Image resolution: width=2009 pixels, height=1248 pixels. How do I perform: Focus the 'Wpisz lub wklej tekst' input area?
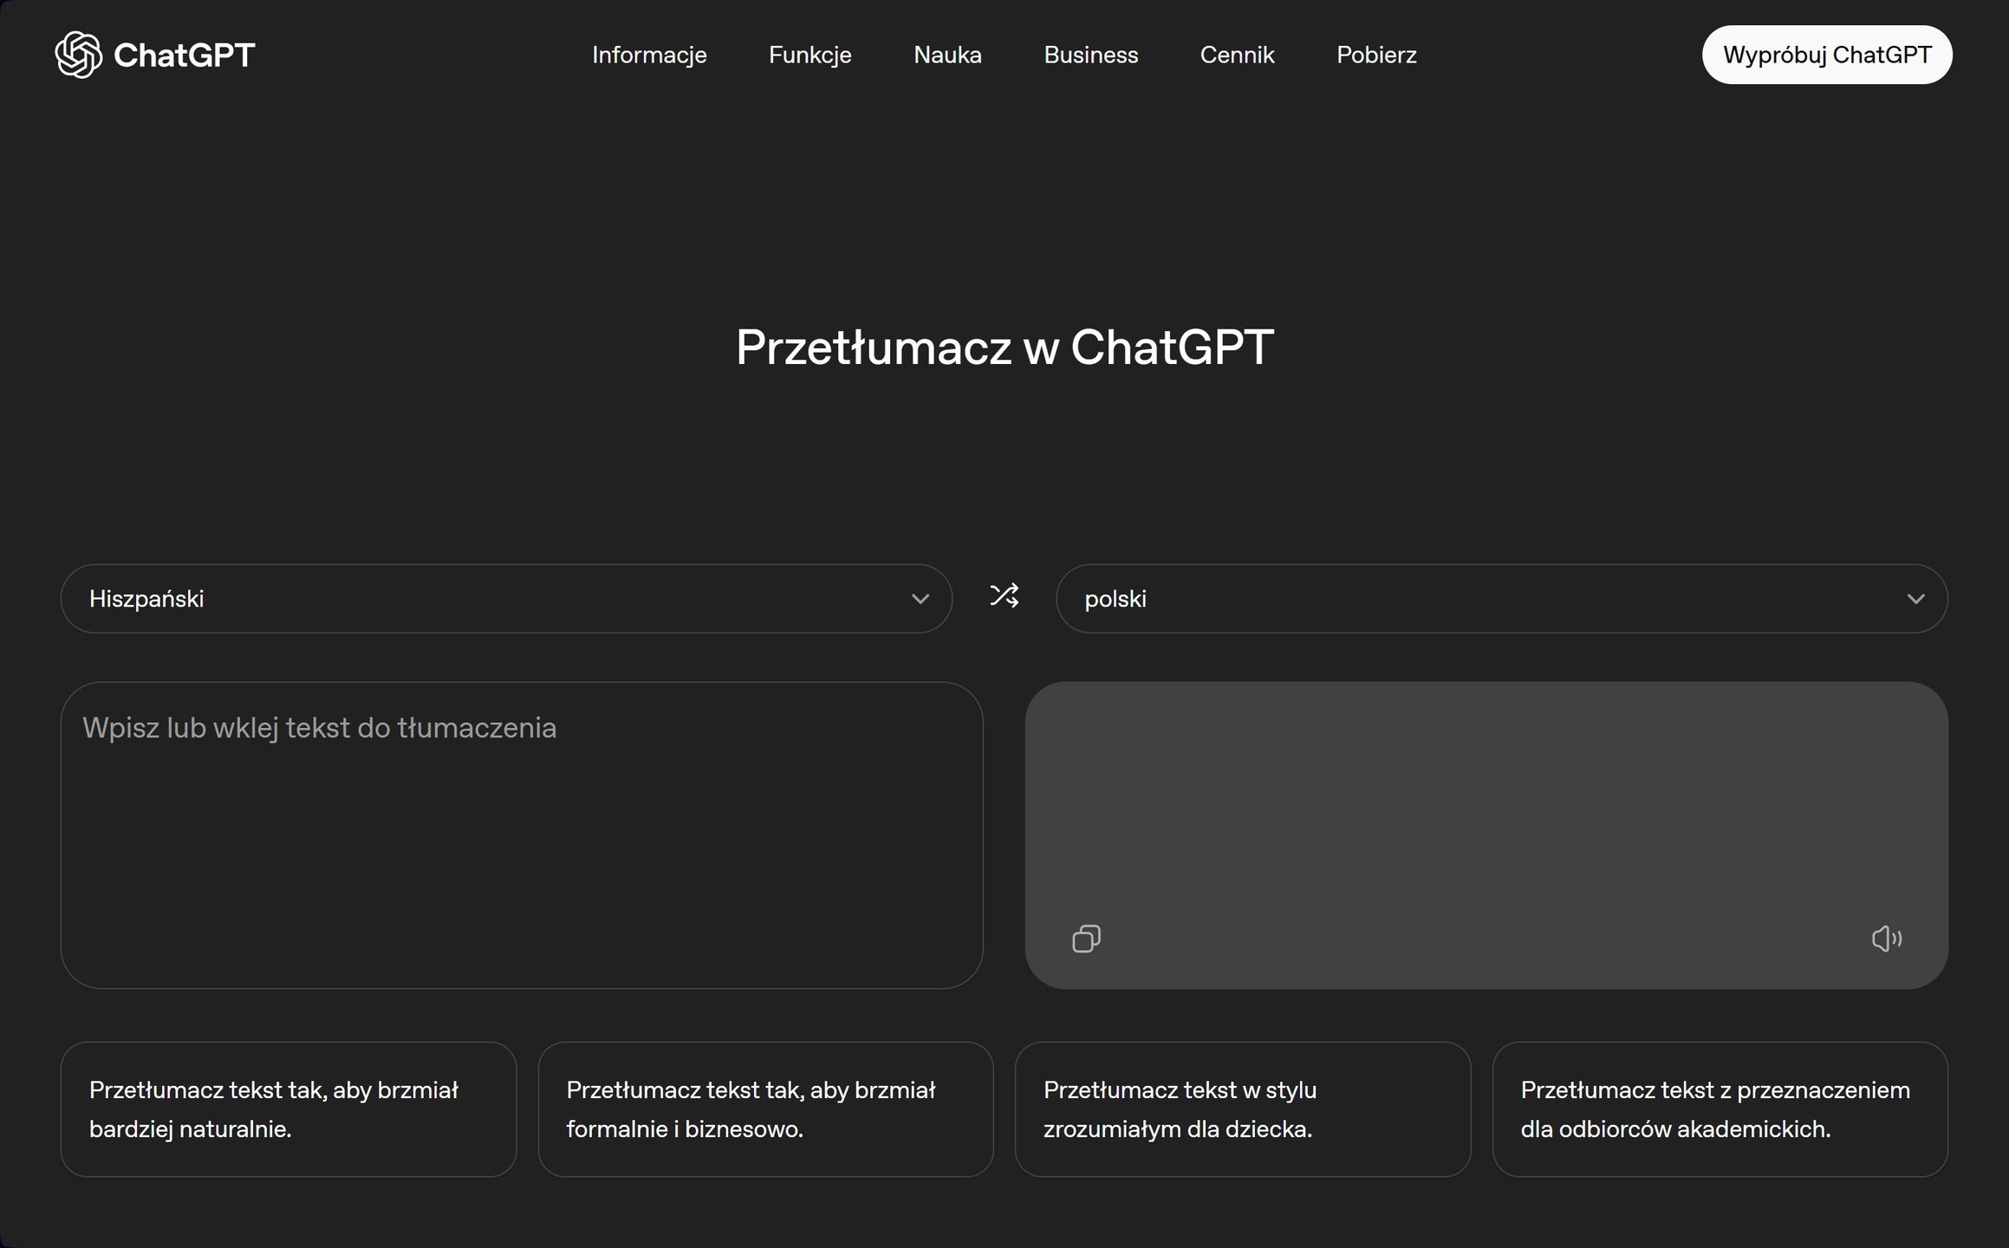pyautogui.click(x=522, y=835)
